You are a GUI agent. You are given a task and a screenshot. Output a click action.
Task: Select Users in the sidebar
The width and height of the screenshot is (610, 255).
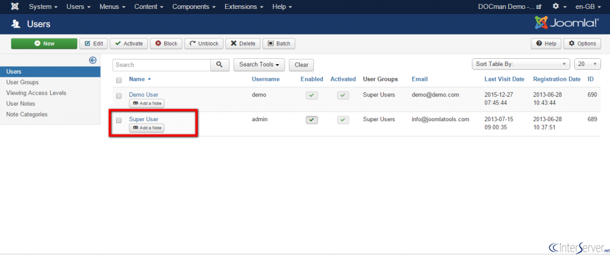pos(50,71)
